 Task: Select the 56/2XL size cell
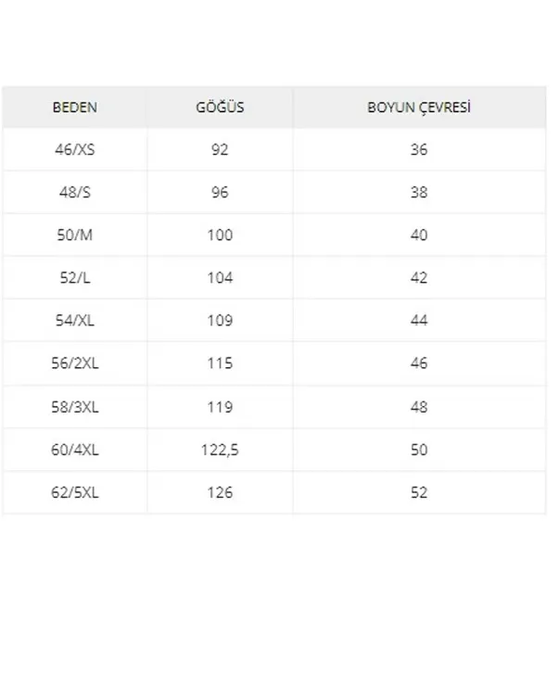click(x=75, y=363)
